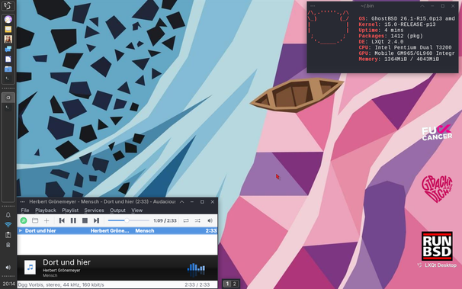Open the Playlist menu
462x289 pixels.
[70, 210]
